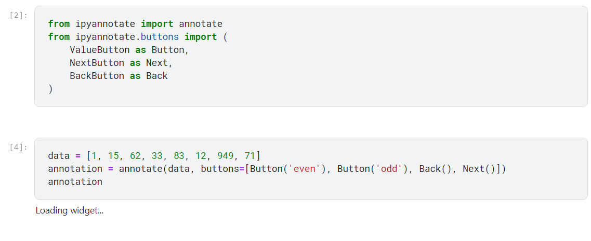Place cursor on 'ValueButton as Button' line
The height and width of the screenshot is (241, 591).
point(129,50)
